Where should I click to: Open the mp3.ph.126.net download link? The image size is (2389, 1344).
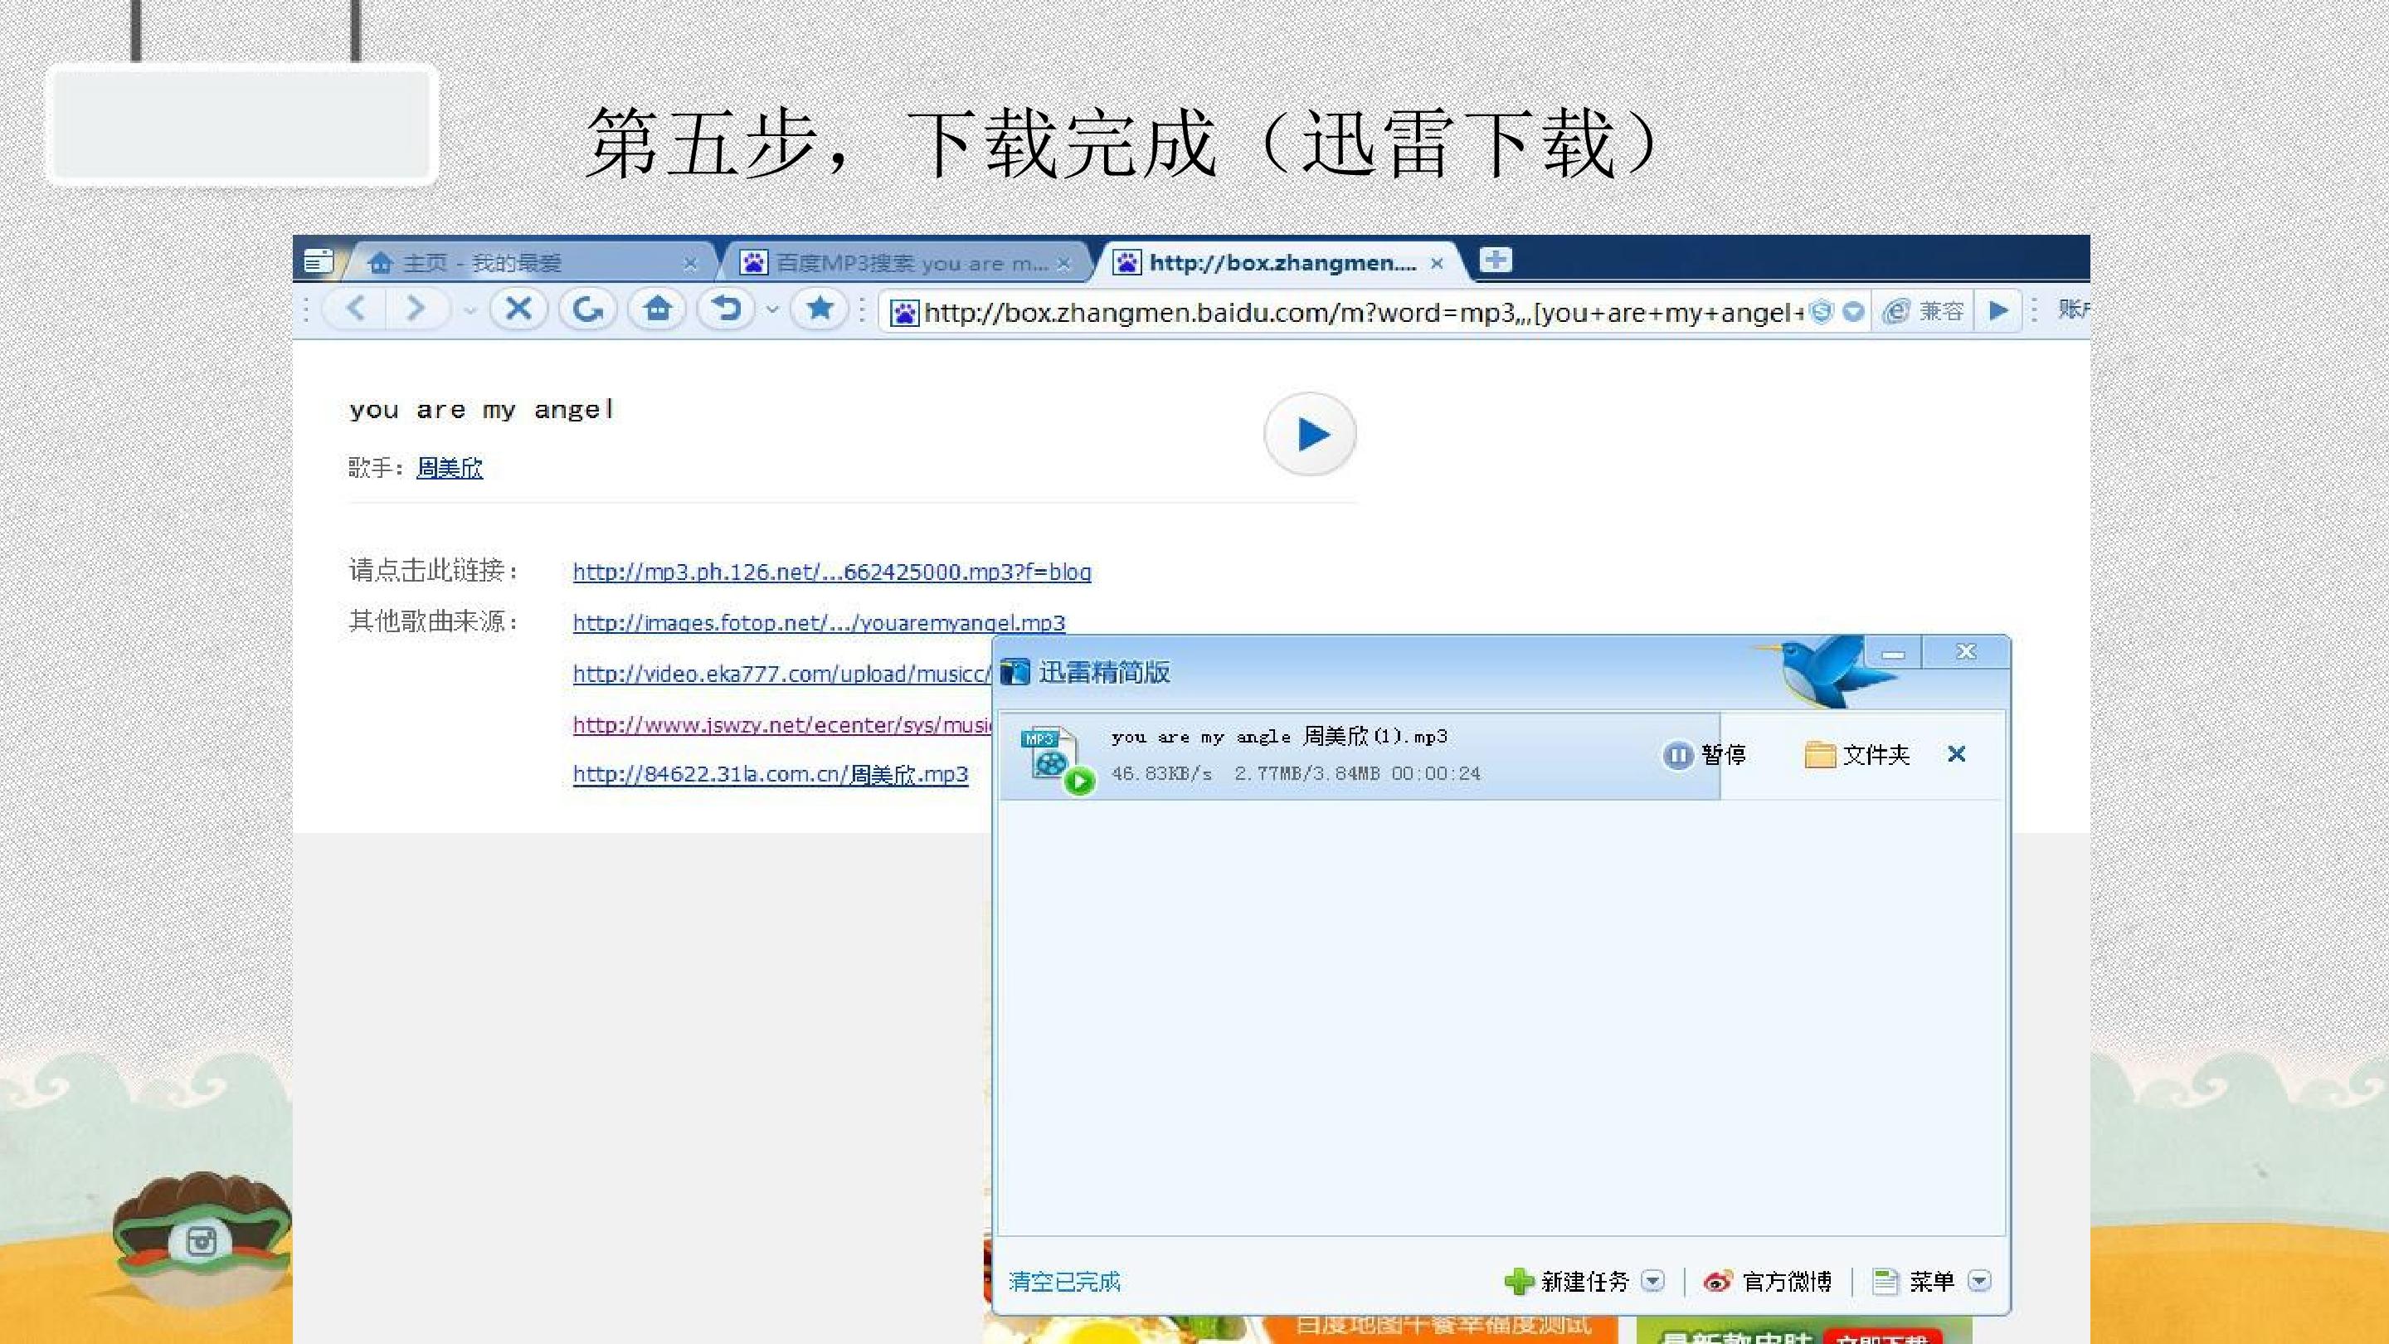click(832, 572)
